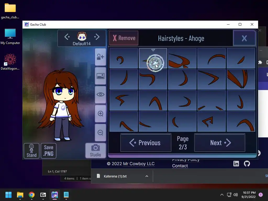Open File Explorer from the taskbar
Screen dimensions: 268x201
(x=20, y=195)
